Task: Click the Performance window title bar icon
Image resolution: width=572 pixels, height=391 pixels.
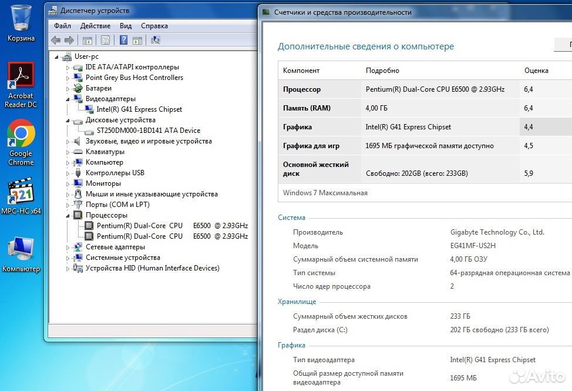Action: tap(266, 12)
